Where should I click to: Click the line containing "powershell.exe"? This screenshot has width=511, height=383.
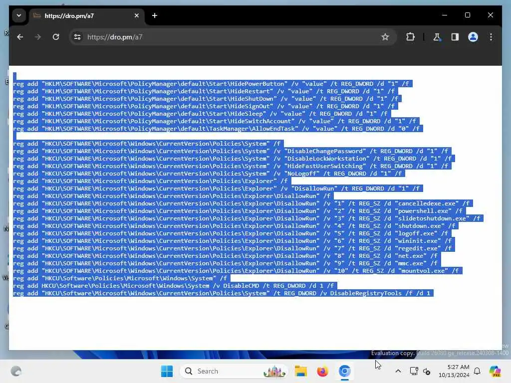tap(239, 211)
